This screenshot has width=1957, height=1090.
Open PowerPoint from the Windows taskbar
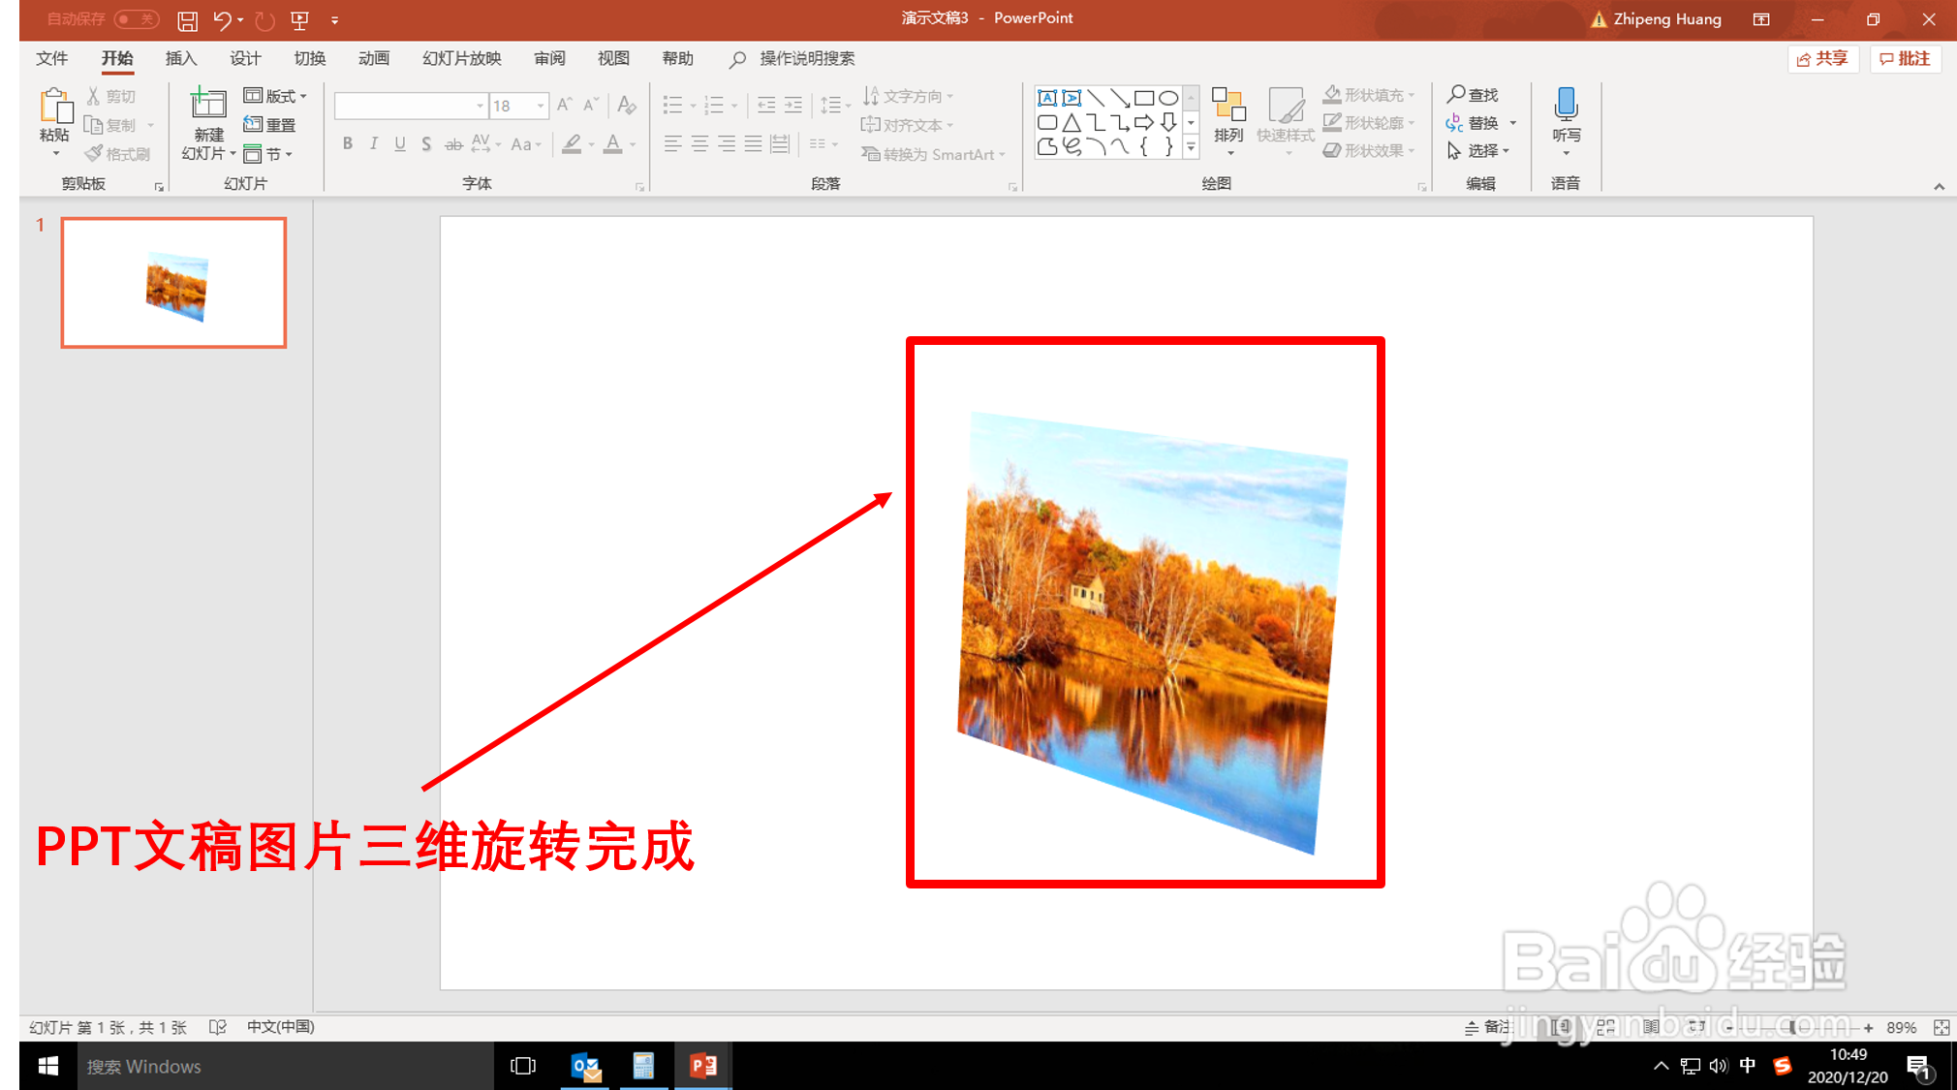(x=703, y=1066)
